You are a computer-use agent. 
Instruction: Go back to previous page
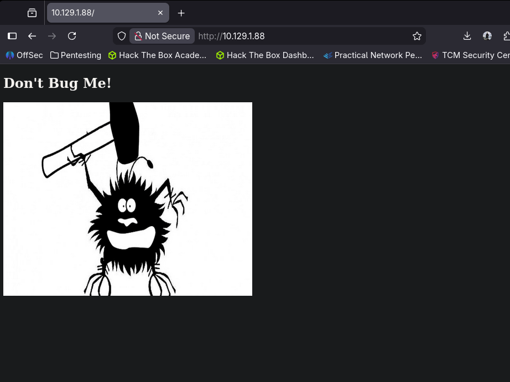32,36
